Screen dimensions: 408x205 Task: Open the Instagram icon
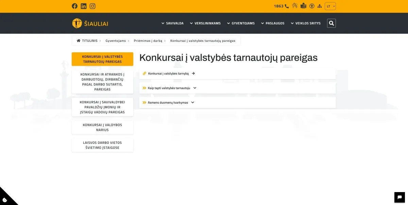click(x=92, y=6)
